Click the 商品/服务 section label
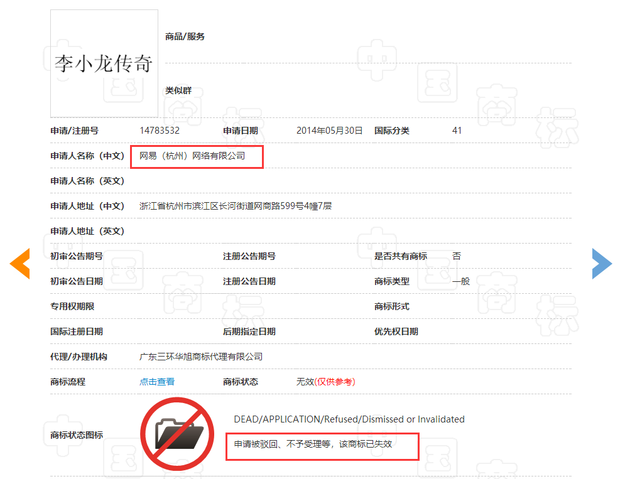625x479 pixels. (x=185, y=36)
